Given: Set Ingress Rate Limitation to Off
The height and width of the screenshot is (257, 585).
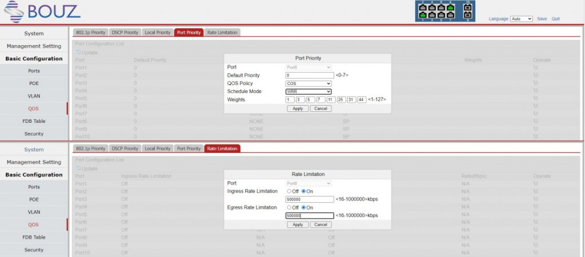Looking at the screenshot, I should [x=289, y=191].
